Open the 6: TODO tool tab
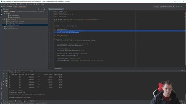Image resolution: width=186 pixels, height=104 pixels. pos(32,101)
